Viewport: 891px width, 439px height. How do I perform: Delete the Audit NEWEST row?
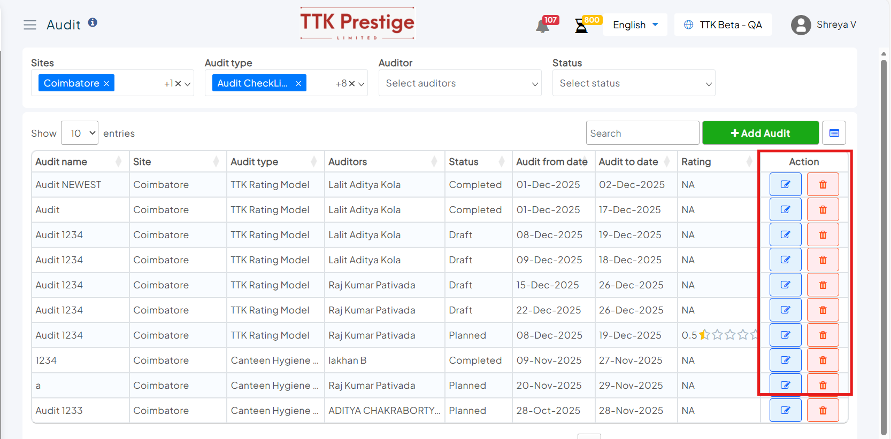tap(823, 185)
